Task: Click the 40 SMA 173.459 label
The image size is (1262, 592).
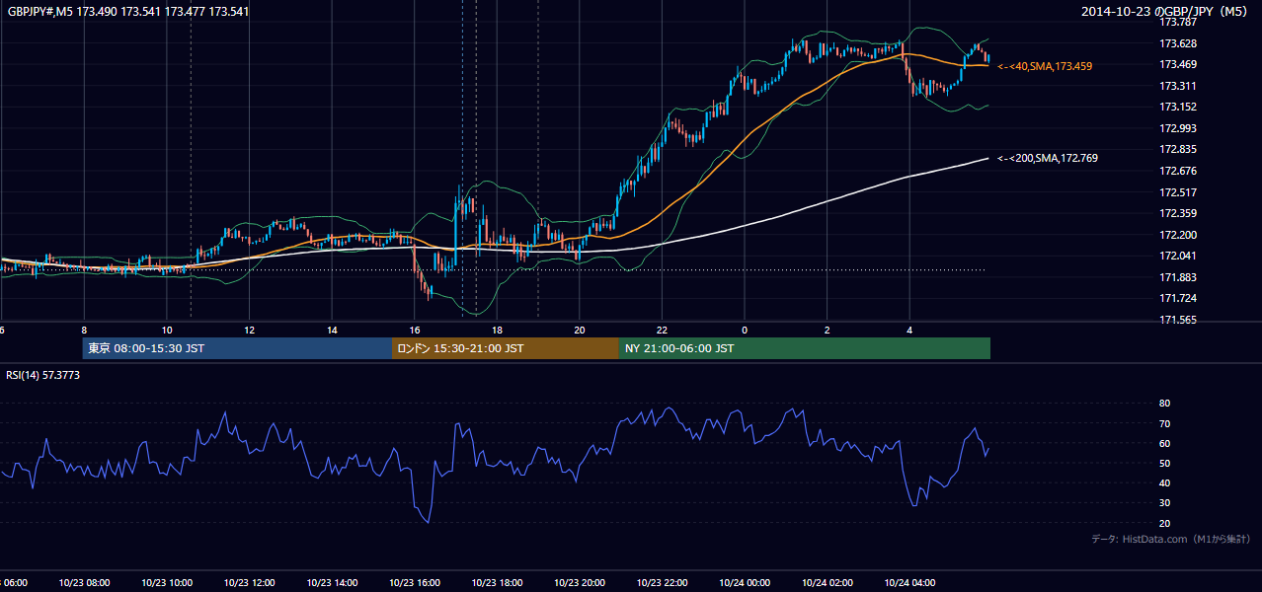Action: [1045, 66]
